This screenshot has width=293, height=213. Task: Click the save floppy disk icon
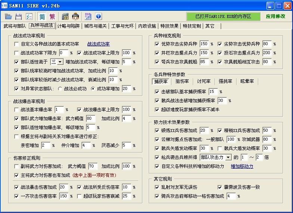18,16
